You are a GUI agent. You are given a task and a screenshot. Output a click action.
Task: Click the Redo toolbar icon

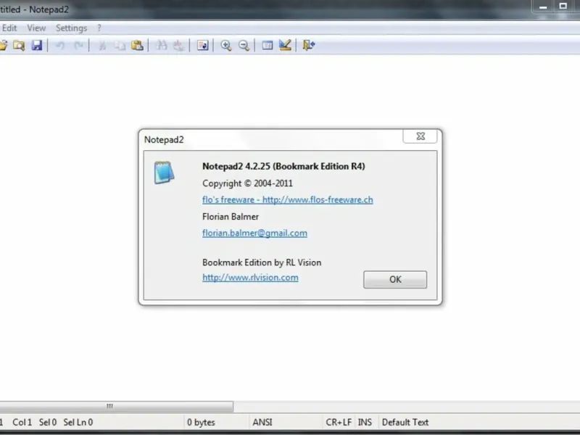(78, 45)
